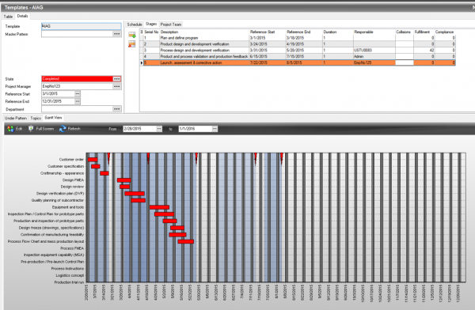This screenshot has width=475, height=310.
Task: Open Full Screen Gantt view
Action: click(x=41, y=129)
